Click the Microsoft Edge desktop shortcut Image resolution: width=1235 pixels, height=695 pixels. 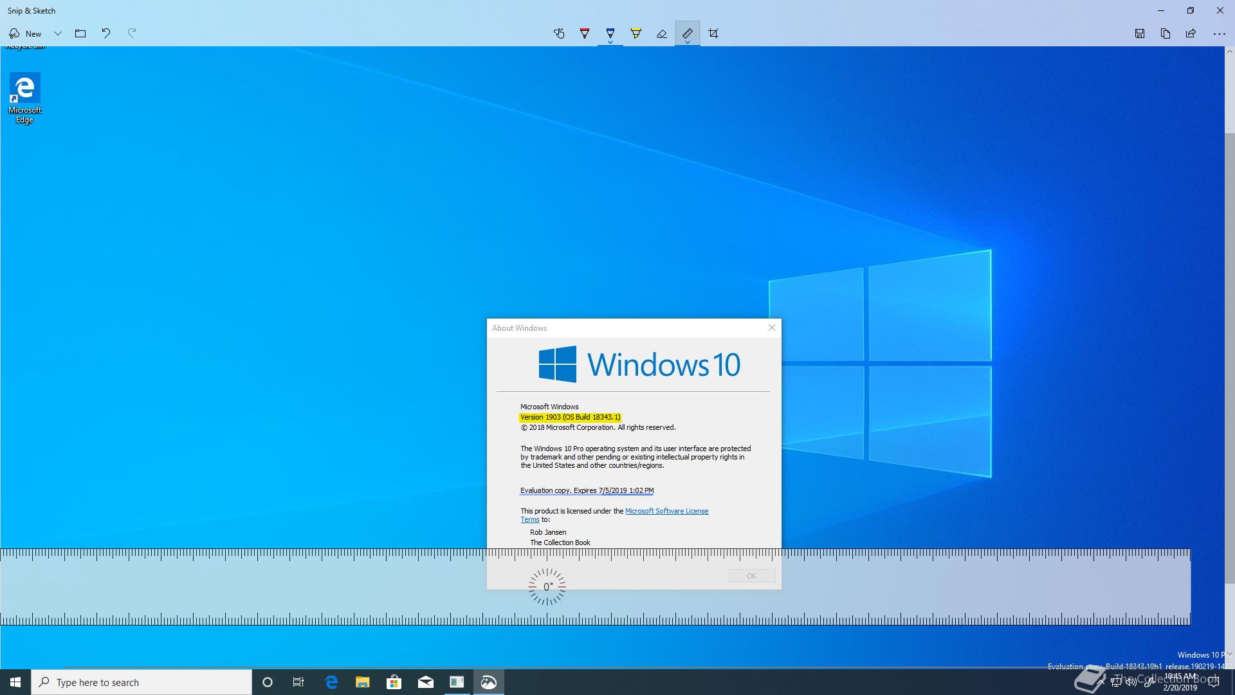tap(24, 98)
